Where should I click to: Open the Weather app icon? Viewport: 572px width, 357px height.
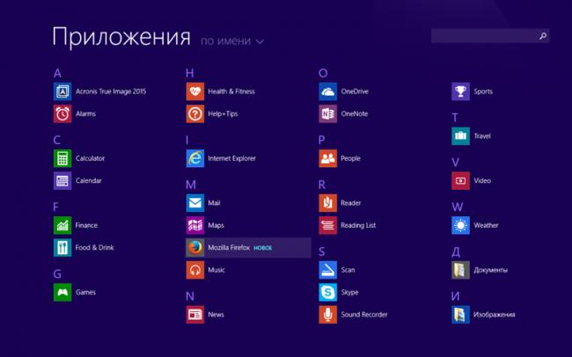click(460, 225)
